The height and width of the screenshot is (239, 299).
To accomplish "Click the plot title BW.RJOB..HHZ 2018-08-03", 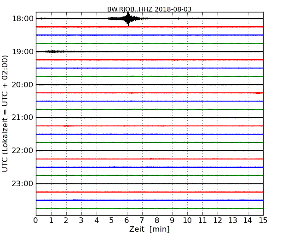I will [149, 9].
